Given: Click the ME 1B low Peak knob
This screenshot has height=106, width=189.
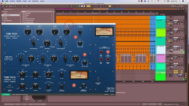Looking at the screenshot, I should (x=31, y=59).
